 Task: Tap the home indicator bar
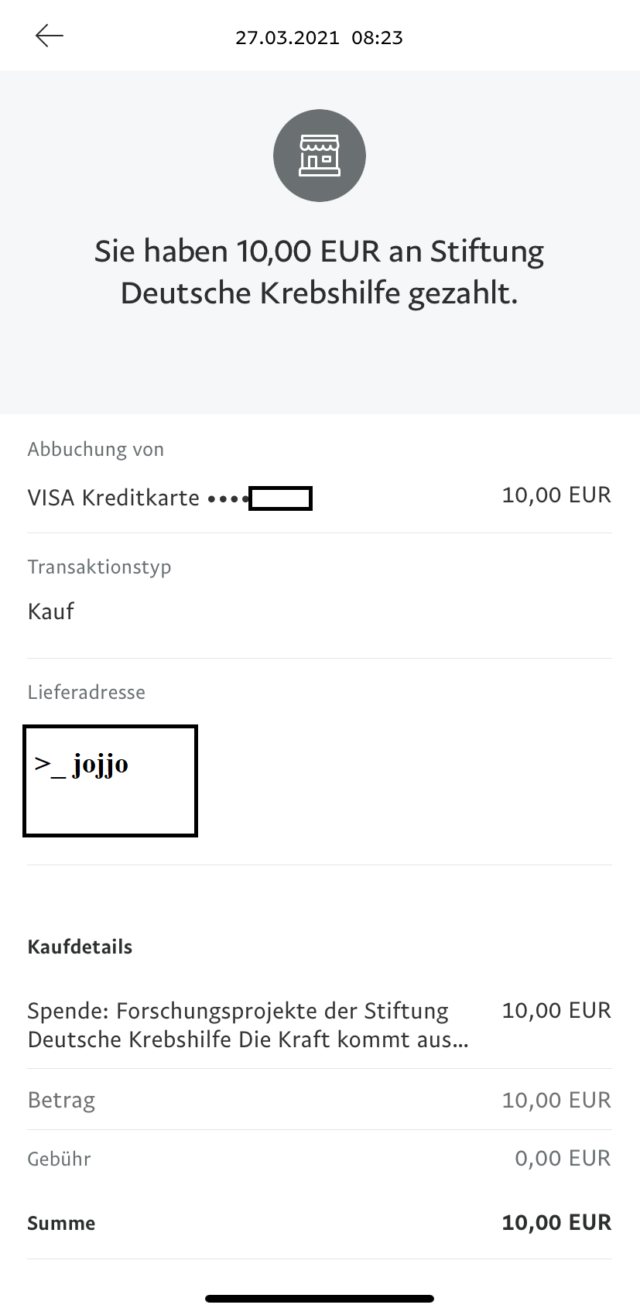tap(319, 1299)
